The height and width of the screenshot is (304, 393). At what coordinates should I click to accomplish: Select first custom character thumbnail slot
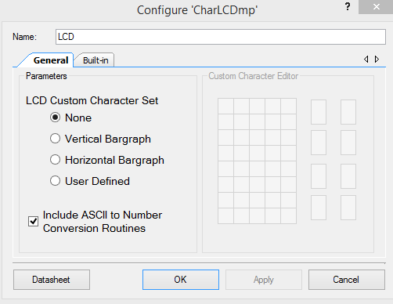tap(319, 112)
